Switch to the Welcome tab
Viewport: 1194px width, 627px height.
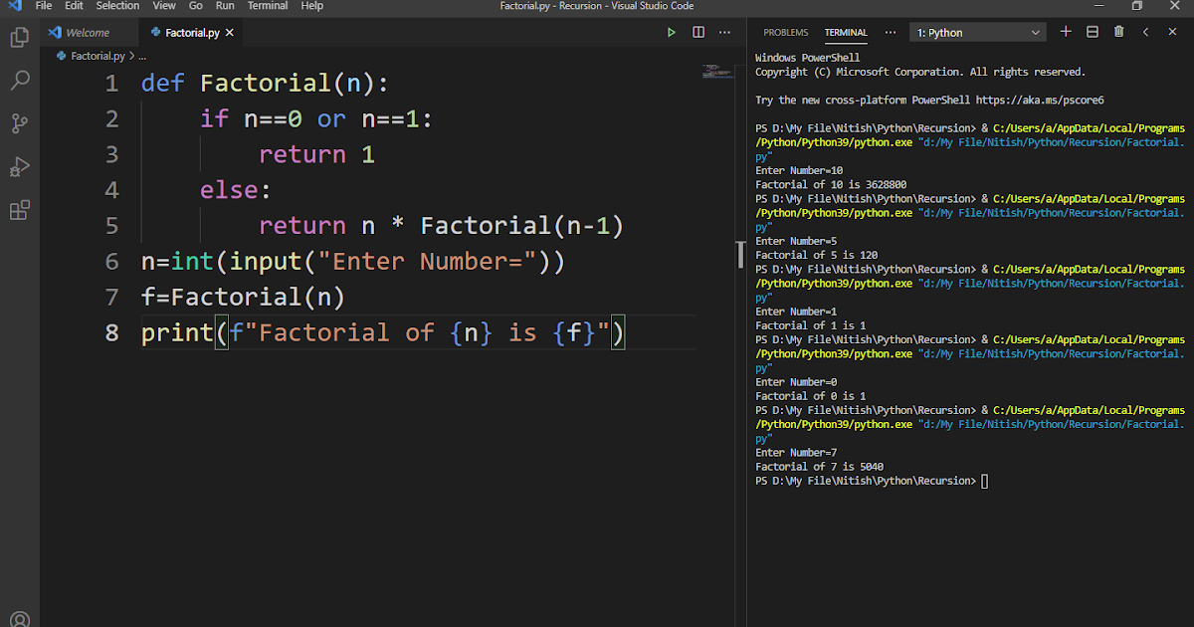89,33
